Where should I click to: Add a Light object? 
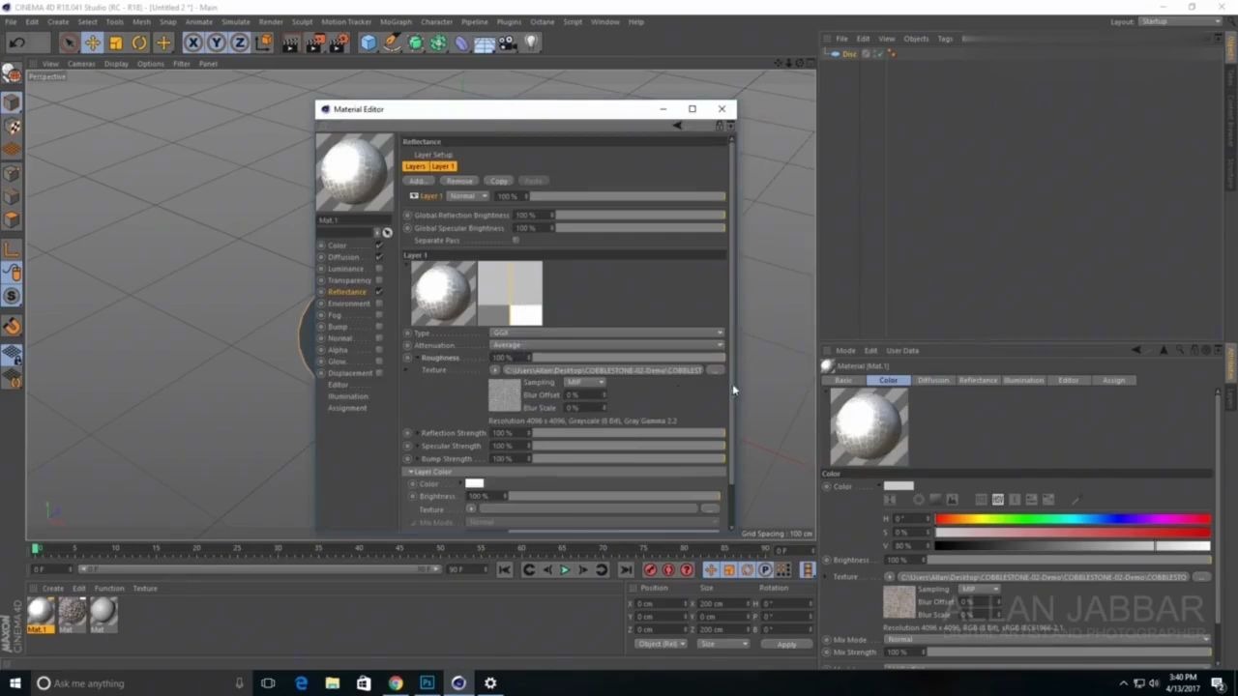pyautogui.click(x=531, y=43)
